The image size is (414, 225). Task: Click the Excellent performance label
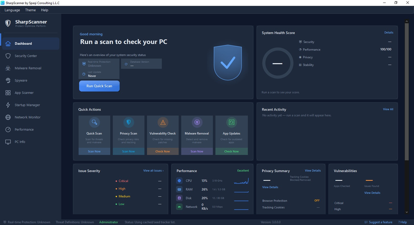[243, 171]
